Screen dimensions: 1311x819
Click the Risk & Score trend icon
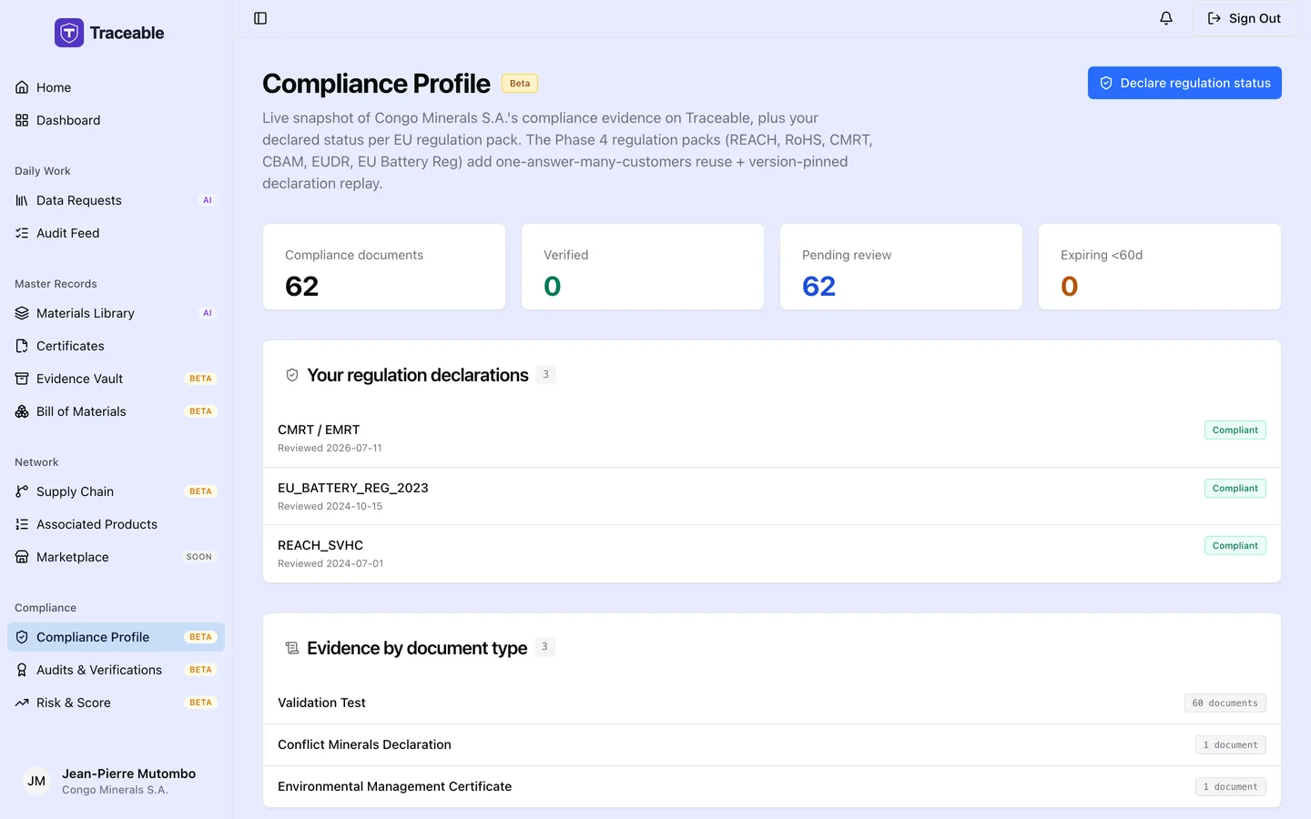pos(22,703)
